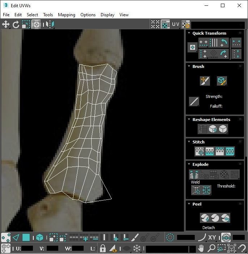248x254 pixels.
Task: Toggle the Soft Selection icon
Action: (170, 238)
